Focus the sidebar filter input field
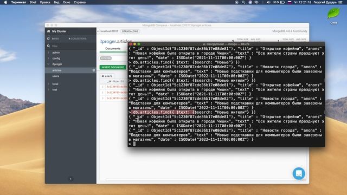347x195 pixels. pos(73,46)
